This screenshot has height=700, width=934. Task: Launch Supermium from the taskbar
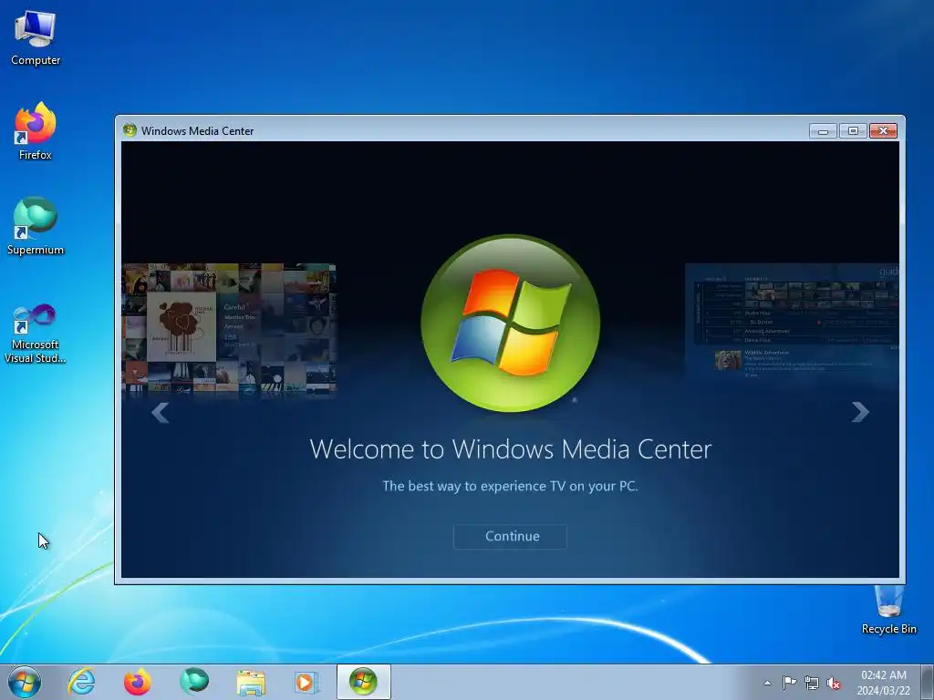194,682
